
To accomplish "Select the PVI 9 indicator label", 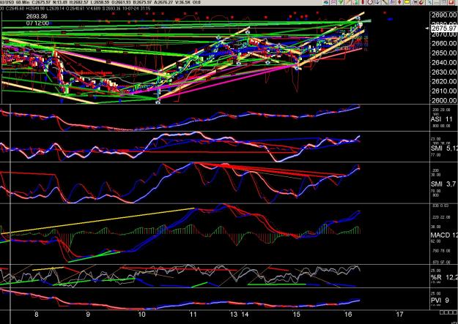I will click(440, 300).
